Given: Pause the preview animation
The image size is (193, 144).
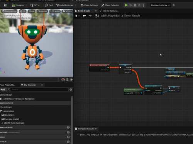Looking at the screenshot, I should 68,79.
